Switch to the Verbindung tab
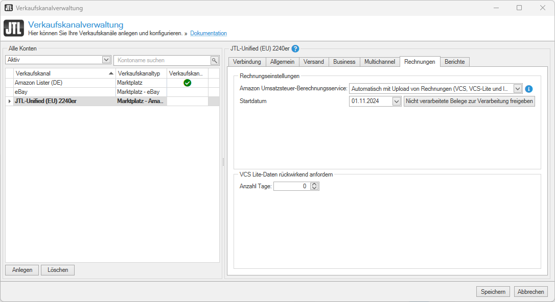Viewport: 555px width, 302px height. [247, 62]
